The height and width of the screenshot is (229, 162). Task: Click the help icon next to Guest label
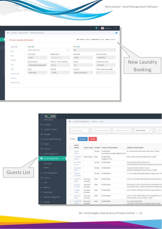[33, 47]
